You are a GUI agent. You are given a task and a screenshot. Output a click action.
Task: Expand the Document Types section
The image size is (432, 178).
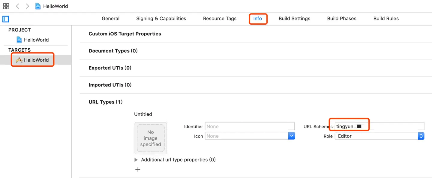pos(113,51)
